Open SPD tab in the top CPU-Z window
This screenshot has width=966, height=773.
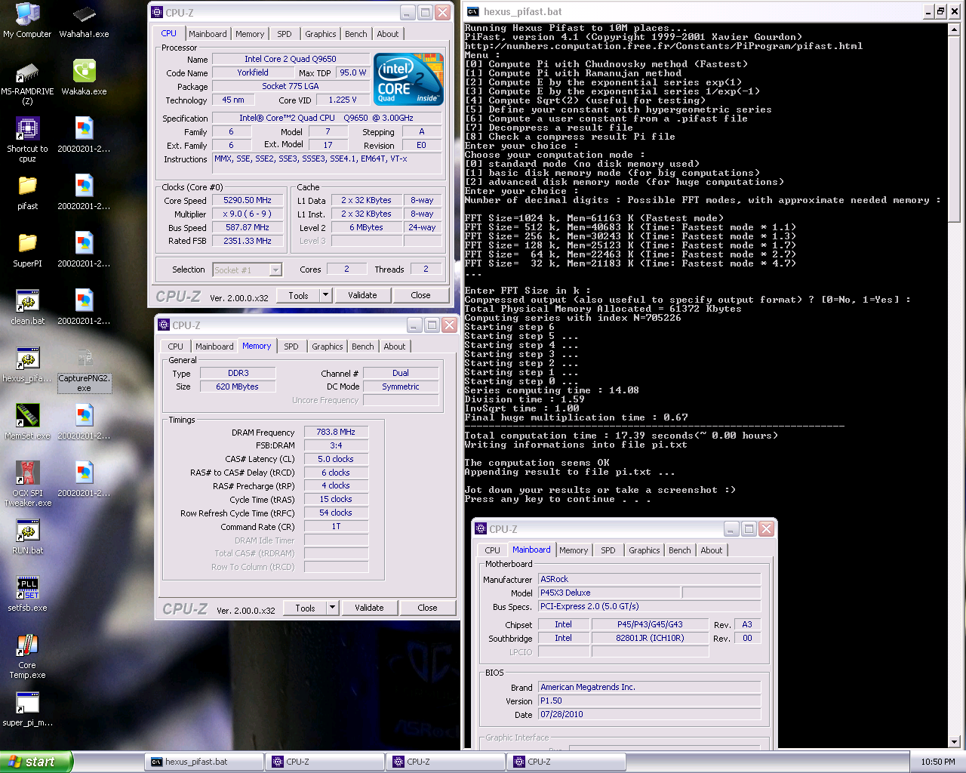(x=285, y=34)
